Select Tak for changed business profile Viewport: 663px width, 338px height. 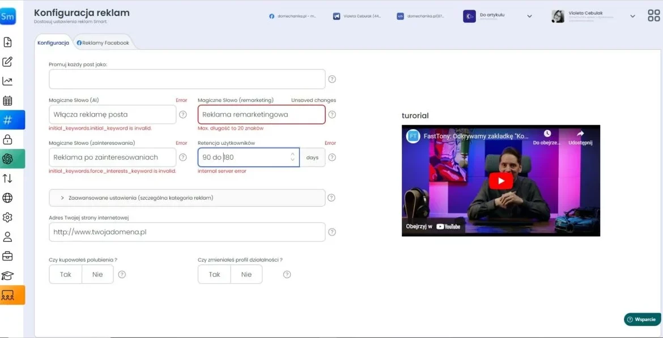click(x=214, y=275)
